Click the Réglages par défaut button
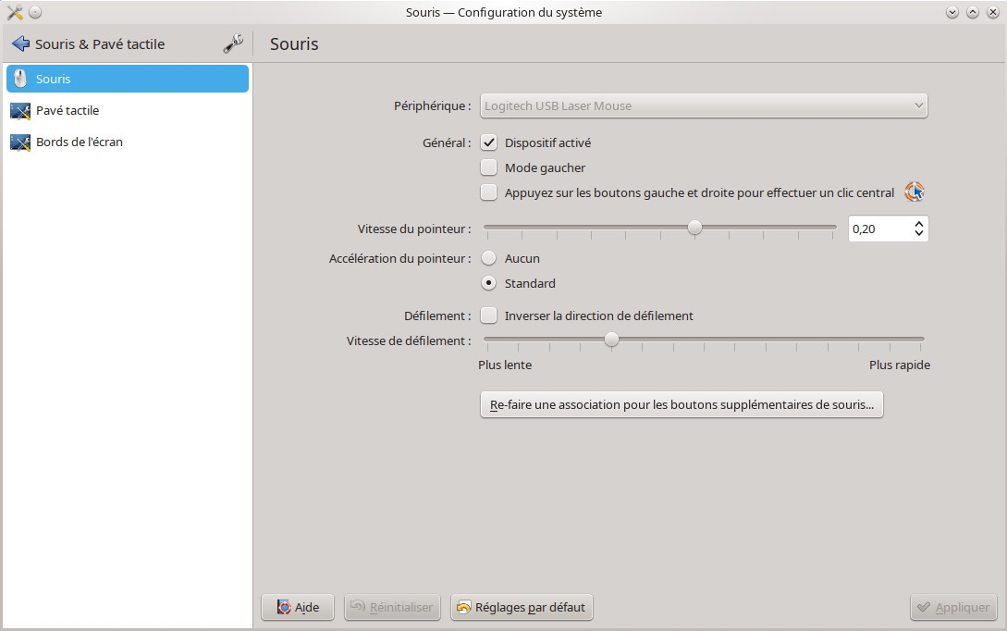The width and height of the screenshot is (1007, 631). (x=522, y=607)
